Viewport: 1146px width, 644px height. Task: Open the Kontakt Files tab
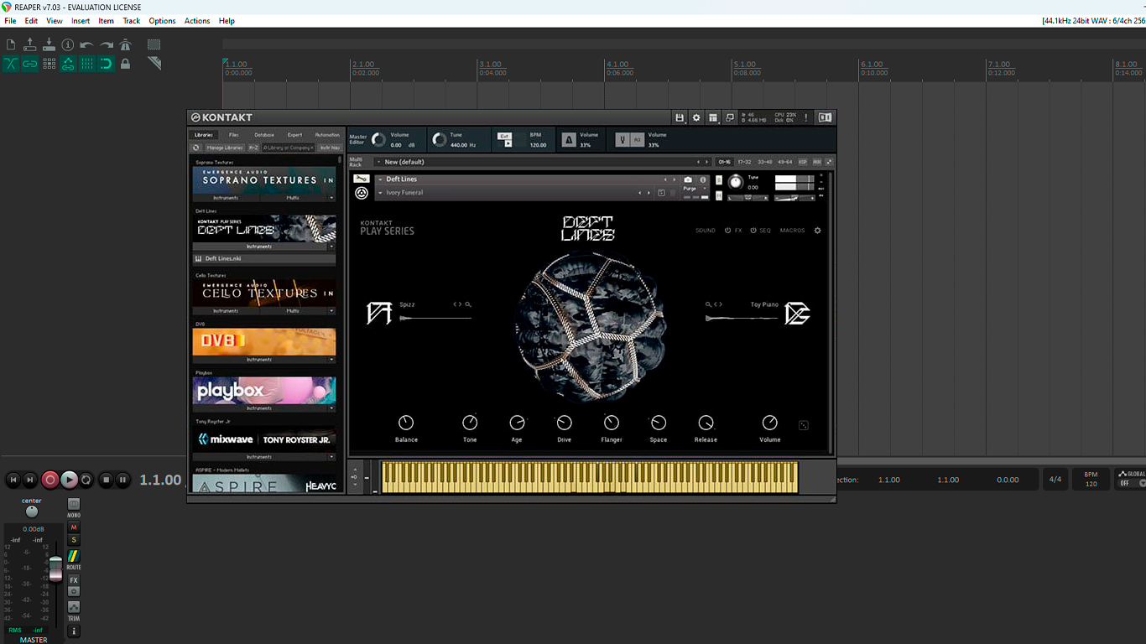click(233, 134)
